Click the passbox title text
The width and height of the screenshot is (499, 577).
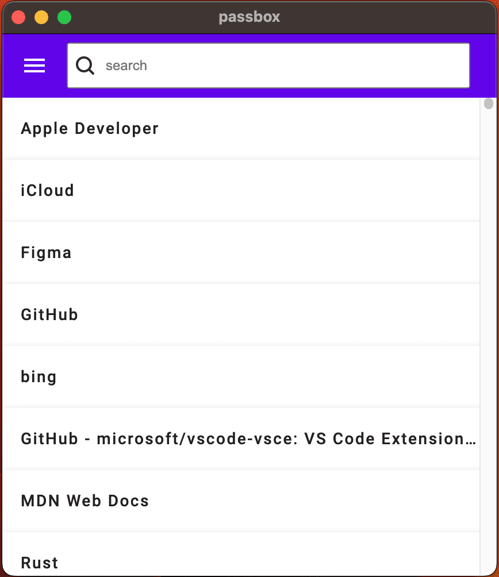click(x=249, y=17)
